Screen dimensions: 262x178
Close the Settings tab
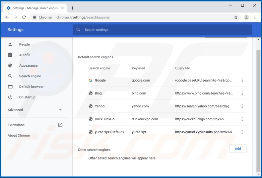point(62,8)
